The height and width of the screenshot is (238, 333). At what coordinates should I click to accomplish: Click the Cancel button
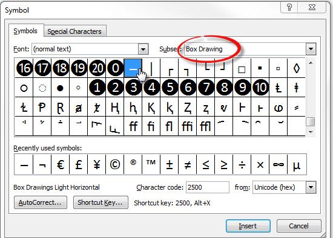[298, 226]
